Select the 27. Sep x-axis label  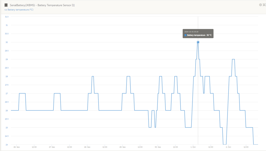pos(52,147)
